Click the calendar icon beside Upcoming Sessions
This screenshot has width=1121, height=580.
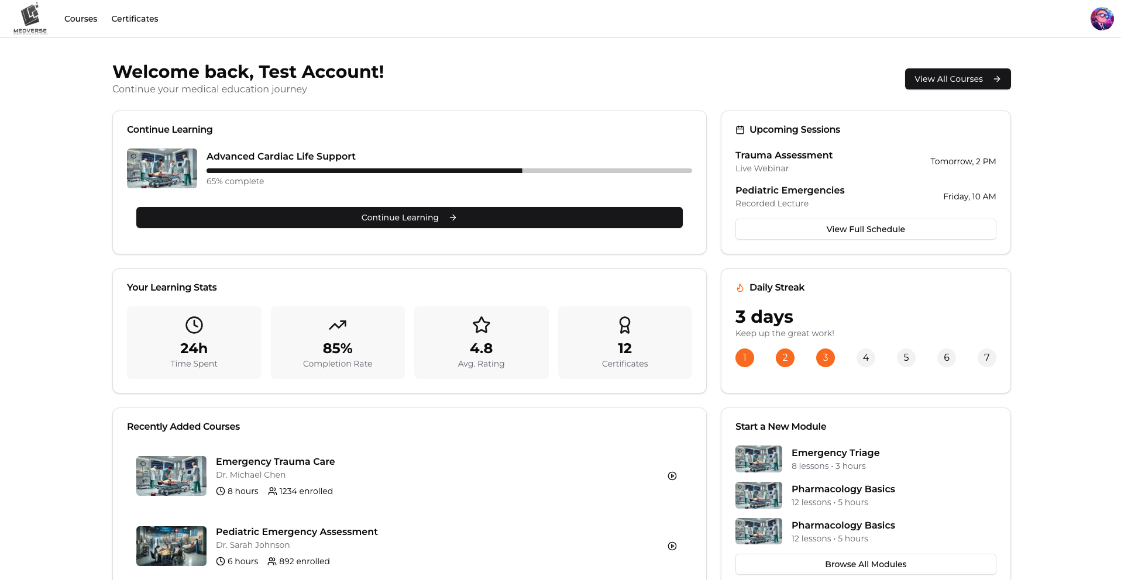click(x=740, y=130)
